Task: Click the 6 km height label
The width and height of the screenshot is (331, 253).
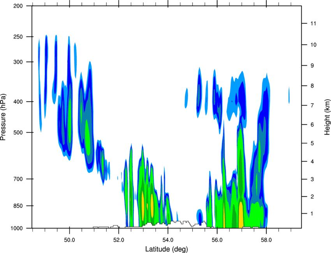Action: 312,125
